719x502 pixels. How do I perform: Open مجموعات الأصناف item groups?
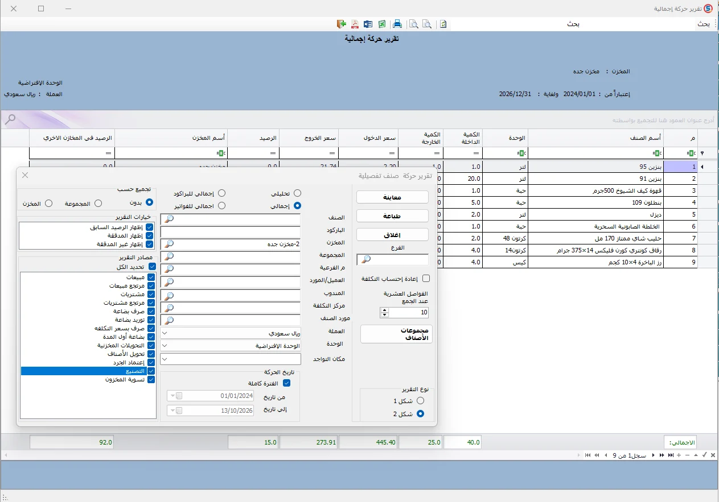coord(396,334)
